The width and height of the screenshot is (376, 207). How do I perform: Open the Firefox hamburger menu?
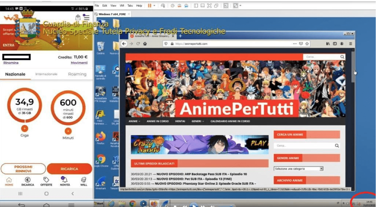(x=350, y=44)
